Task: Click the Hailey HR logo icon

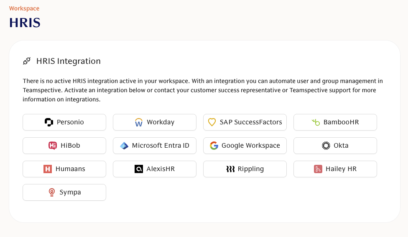Action: click(318, 169)
